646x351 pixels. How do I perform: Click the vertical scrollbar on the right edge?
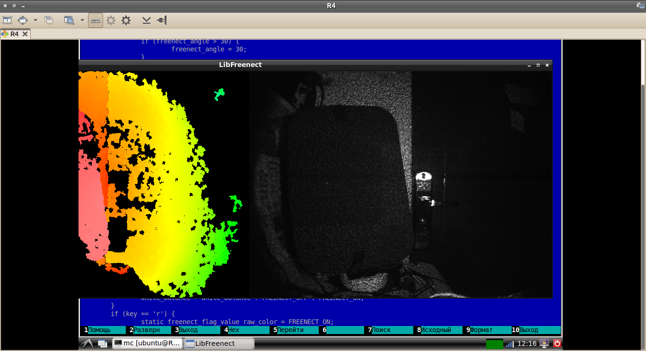pos(643,189)
